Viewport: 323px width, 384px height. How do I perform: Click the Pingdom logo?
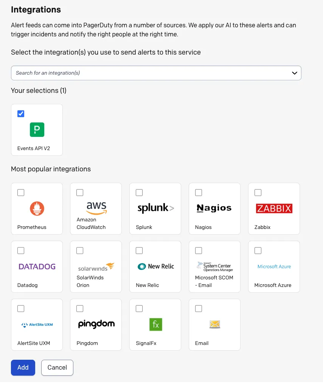[x=96, y=324]
